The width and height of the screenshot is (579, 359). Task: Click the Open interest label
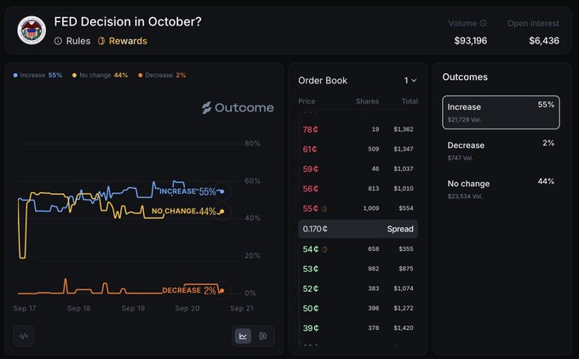point(533,23)
